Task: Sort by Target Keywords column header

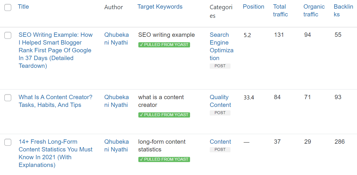Action: click(160, 7)
